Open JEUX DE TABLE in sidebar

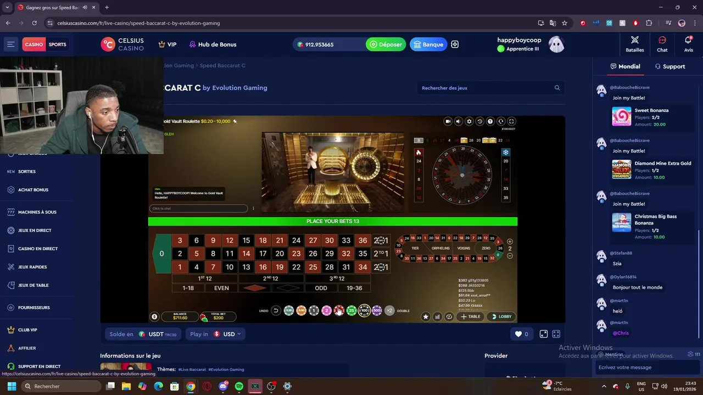pos(33,285)
